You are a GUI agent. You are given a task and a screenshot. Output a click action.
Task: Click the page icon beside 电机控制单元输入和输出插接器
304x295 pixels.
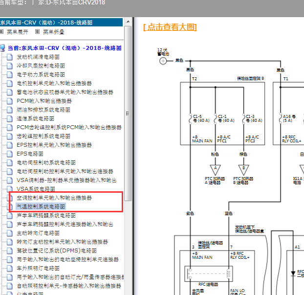(x=9, y=84)
